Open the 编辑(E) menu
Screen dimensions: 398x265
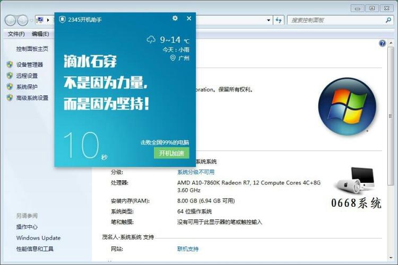(x=40, y=34)
